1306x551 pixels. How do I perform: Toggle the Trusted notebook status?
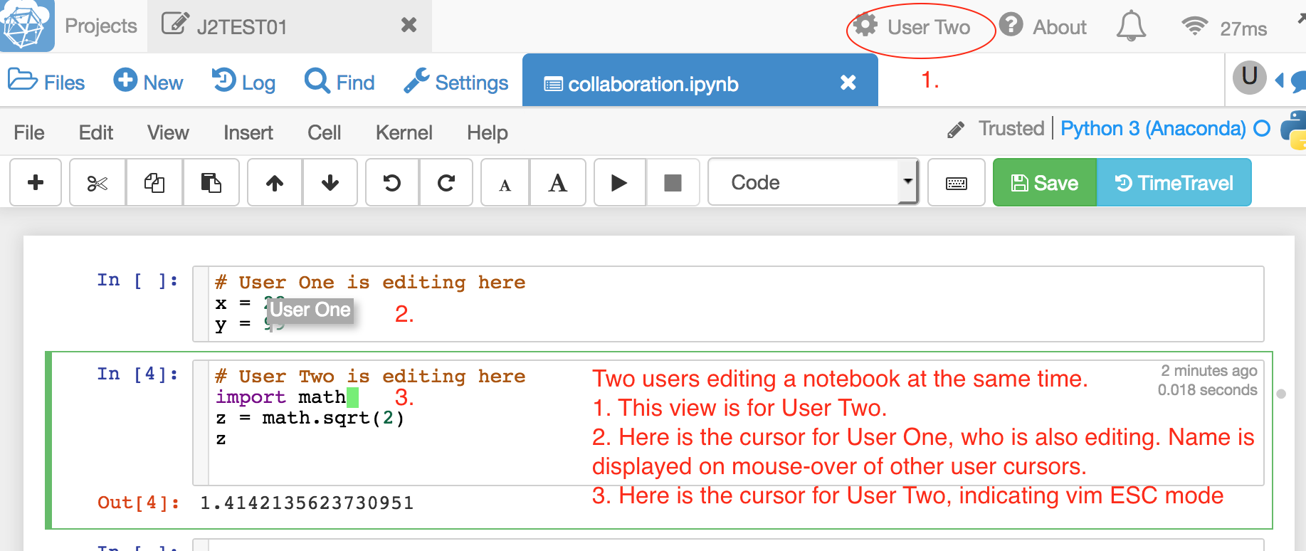1011,129
